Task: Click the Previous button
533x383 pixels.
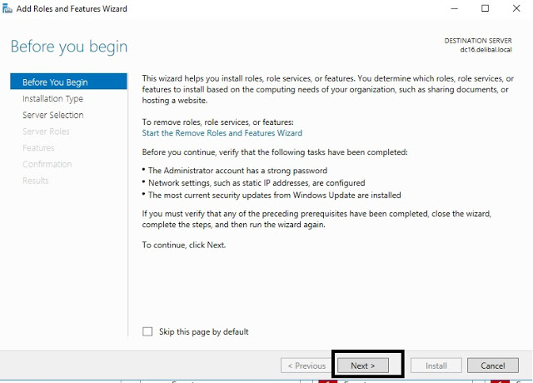Action: (x=306, y=366)
